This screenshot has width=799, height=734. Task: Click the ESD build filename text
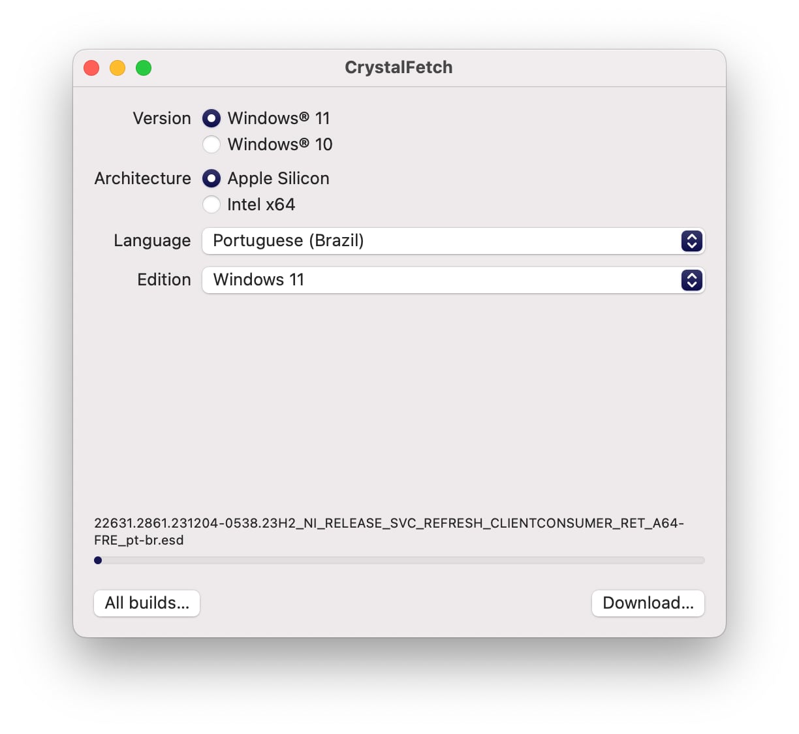pyautogui.click(x=388, y=531)
